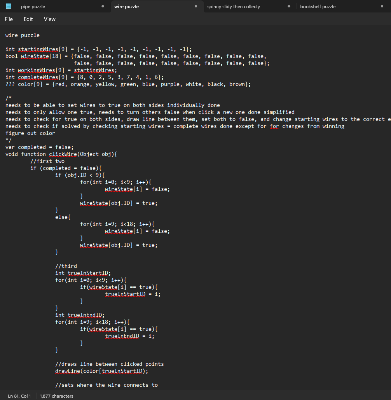The width and height of the screenshot is (391, 400).
Task: Open the View menu
Action: click(x=50, y=19)
